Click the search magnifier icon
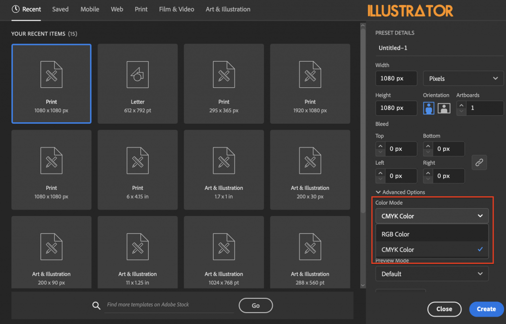Image resolution: width=506 pixels, height=324 pixels. 96,305
